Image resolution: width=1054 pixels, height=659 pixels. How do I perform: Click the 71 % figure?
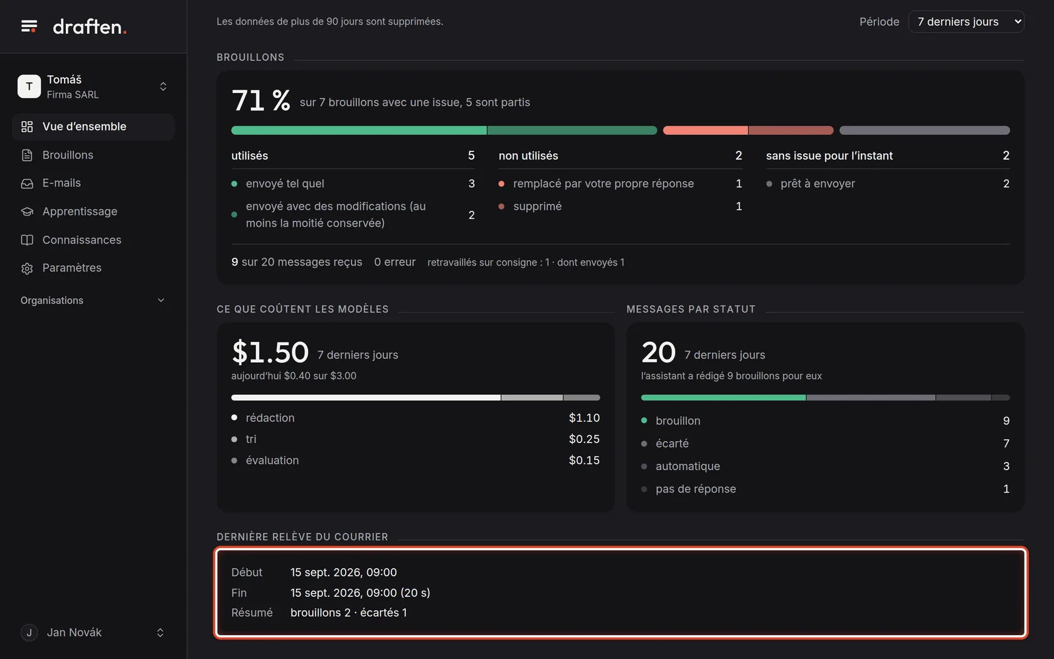[261, 100]
